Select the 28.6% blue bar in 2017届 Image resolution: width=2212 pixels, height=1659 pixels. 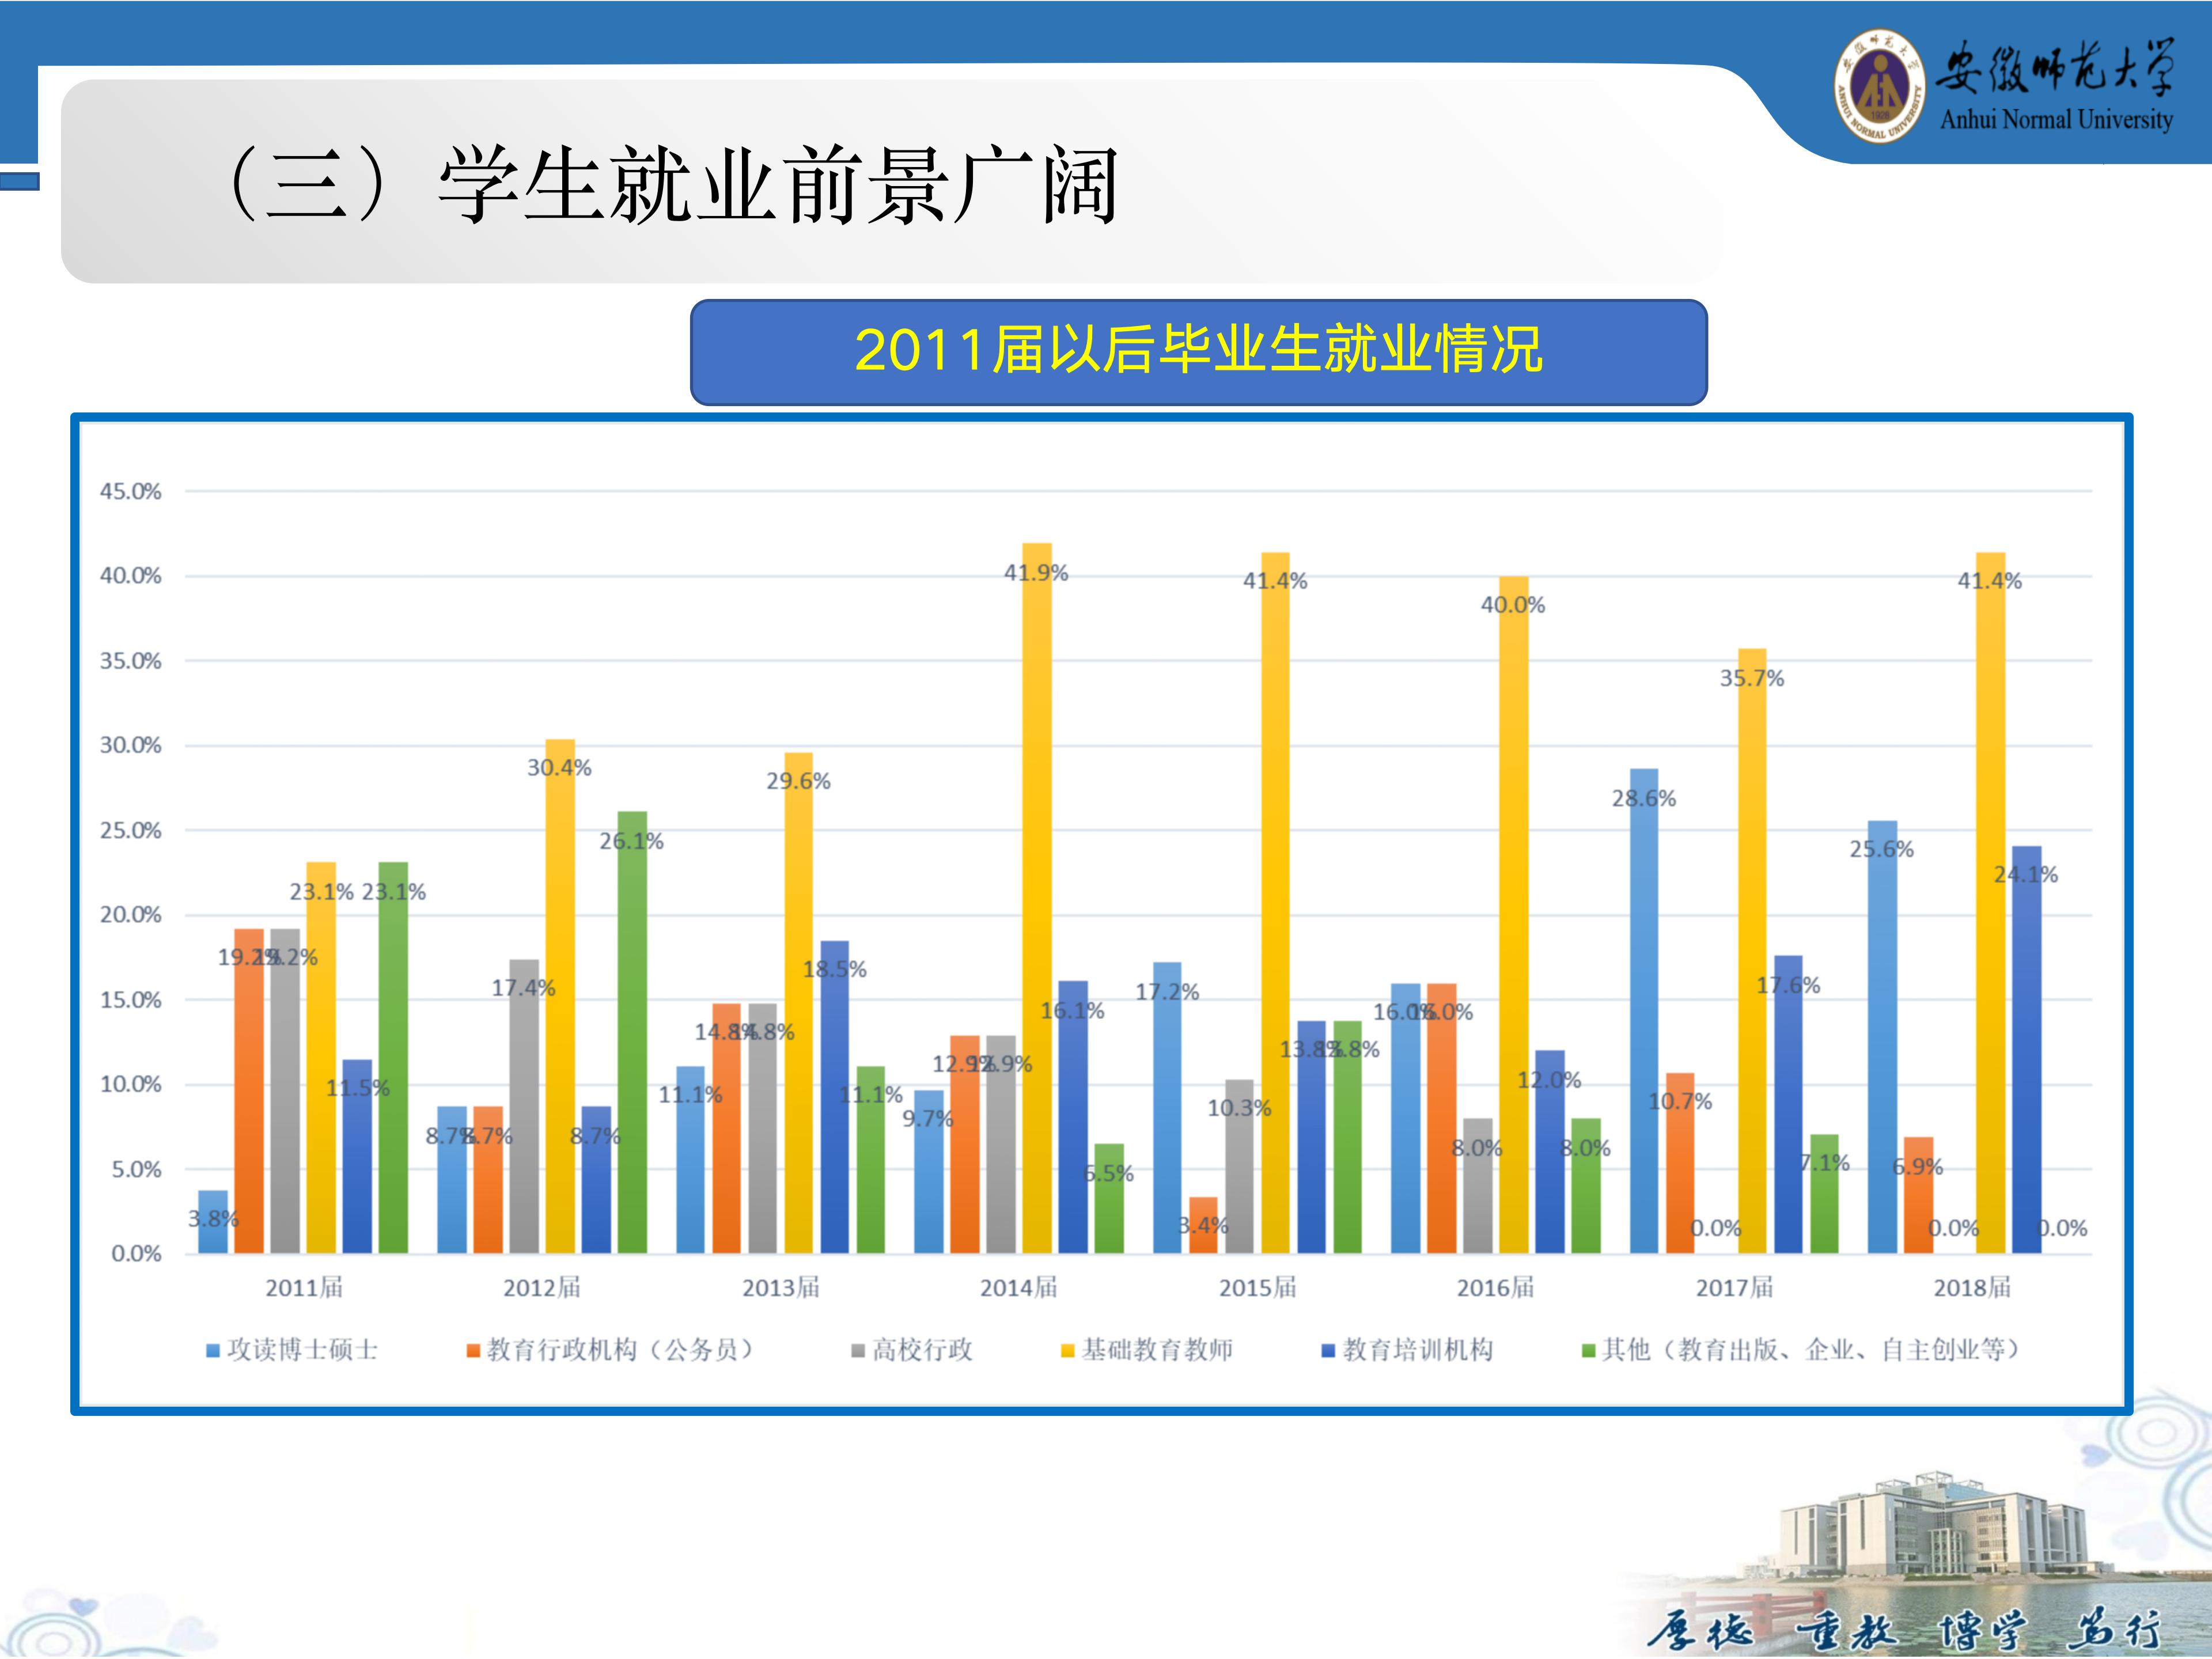click(x=1643, y=1010)
